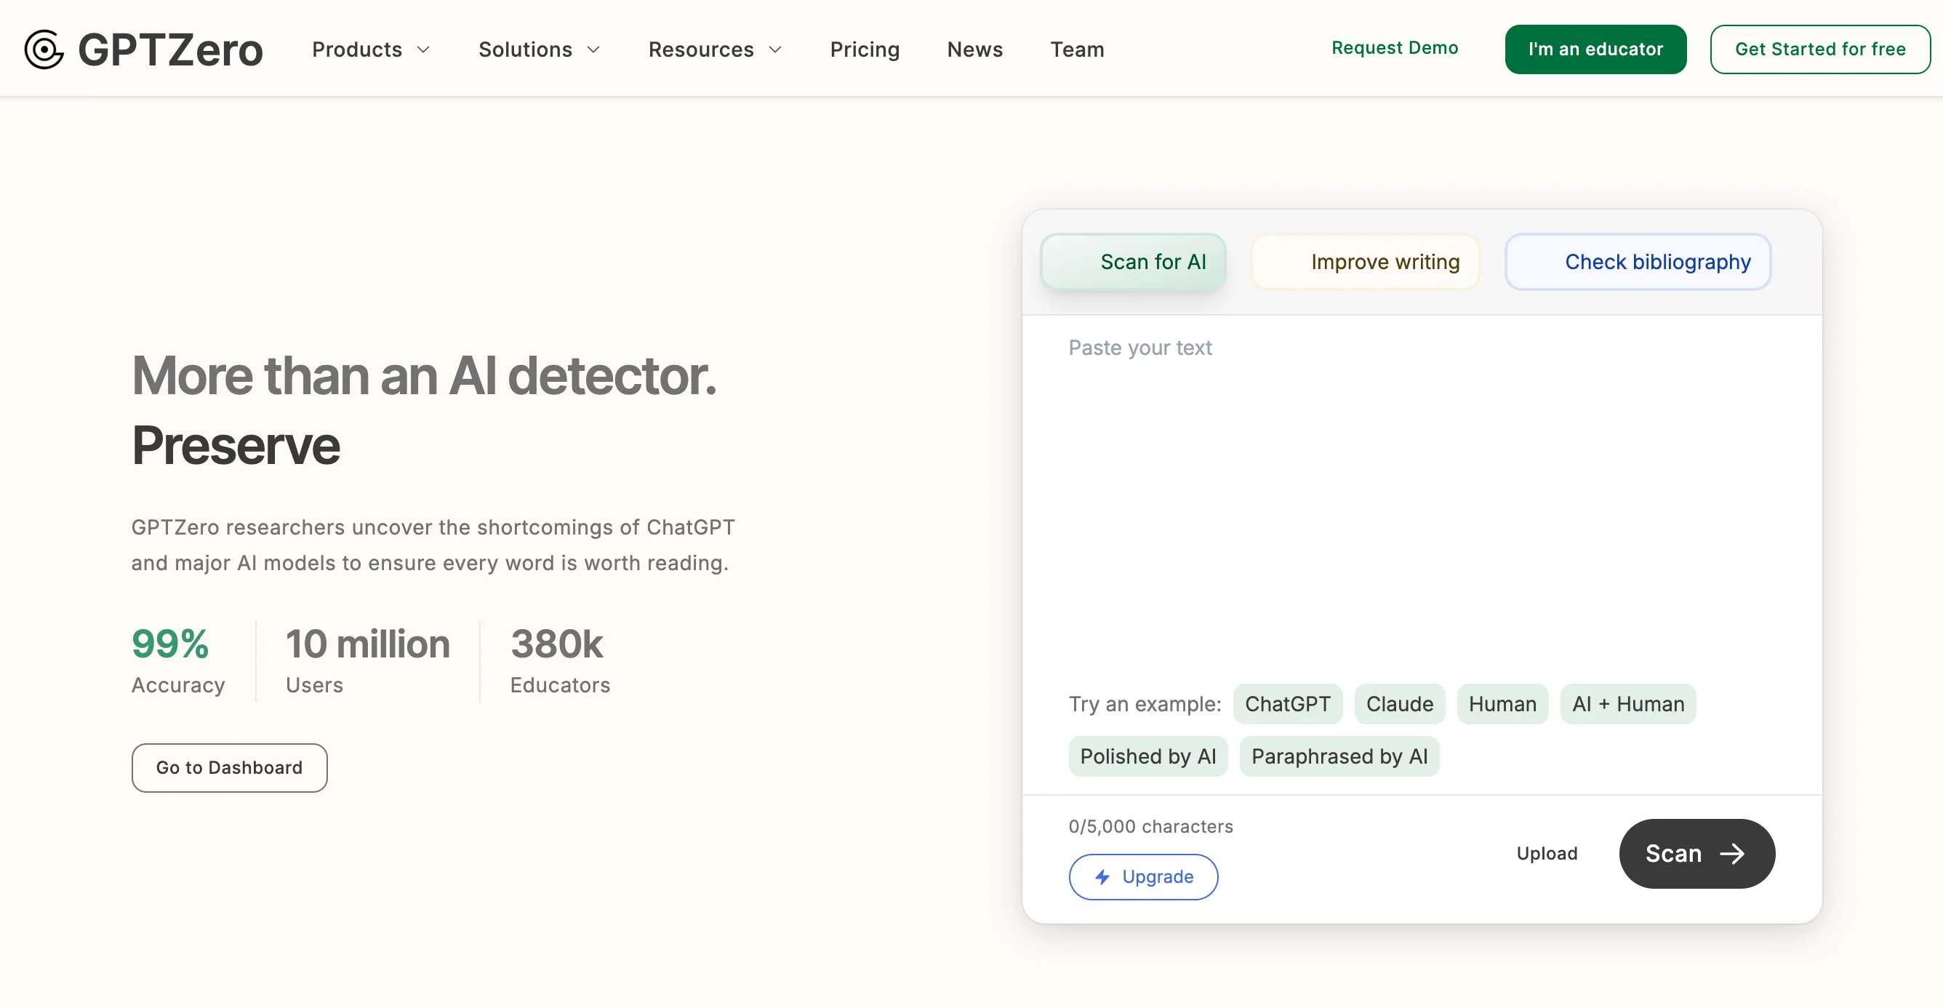Click the Upload link
1943x1008 pixels.
[x=1546, y=853]
